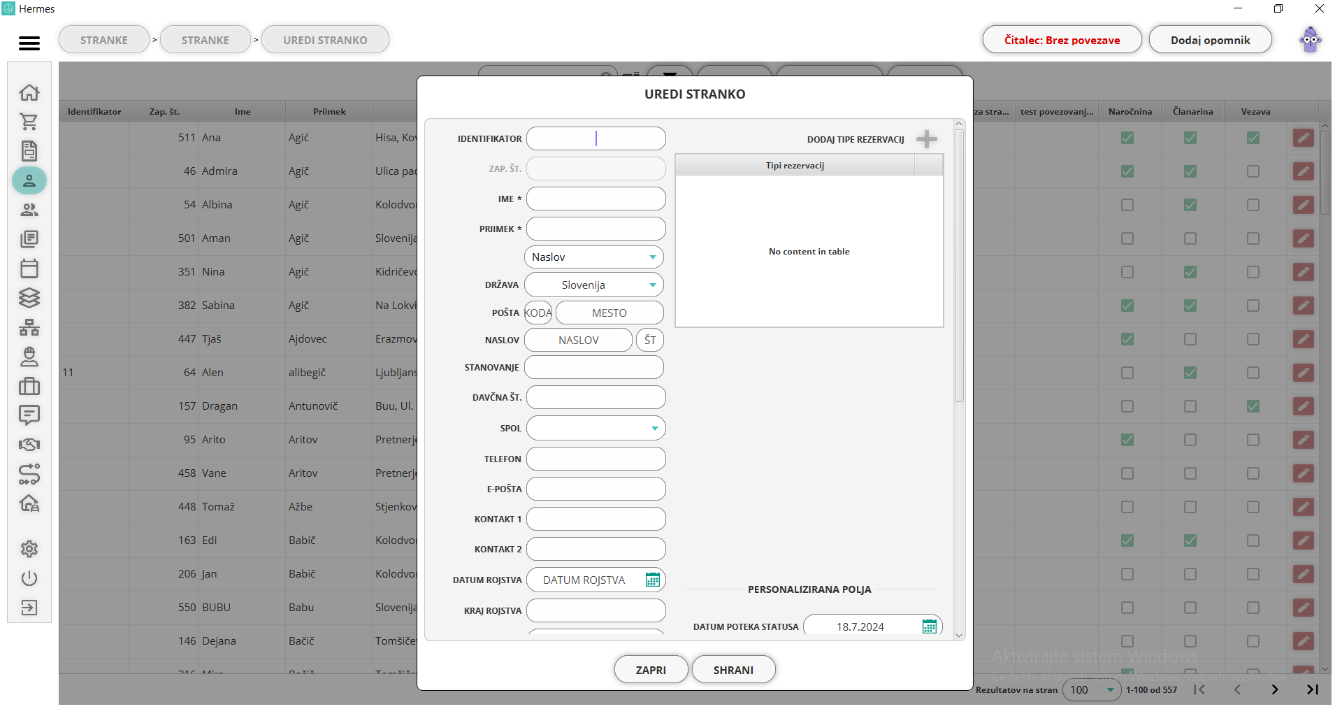This screenshot has height=716, width=1342.
Task: Click the power sidebar icon
Action: pos(29,578)
